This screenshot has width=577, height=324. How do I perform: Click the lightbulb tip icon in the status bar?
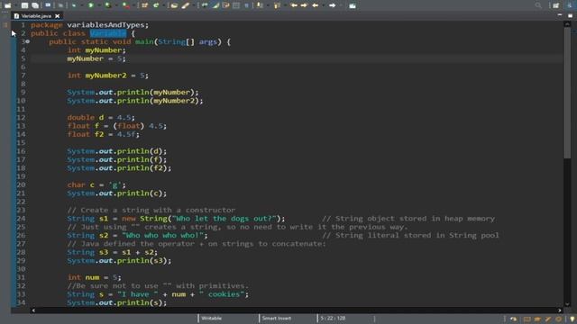[x=572, y=319]
